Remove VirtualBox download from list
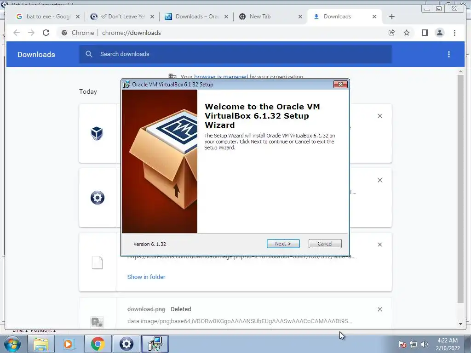Screen dimensions: 471x353 379,116
